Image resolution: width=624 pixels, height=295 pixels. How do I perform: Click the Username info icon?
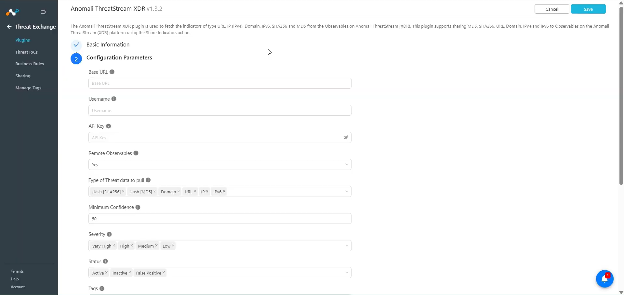(114, 99)
